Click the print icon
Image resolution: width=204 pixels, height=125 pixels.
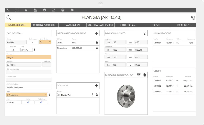[44, 10]
